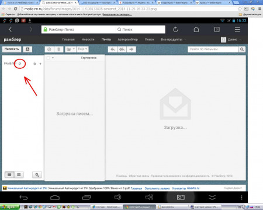Expand the move-to-folder dropdown
The width and height of the screenshot is (263, 210).
[70, 50]
